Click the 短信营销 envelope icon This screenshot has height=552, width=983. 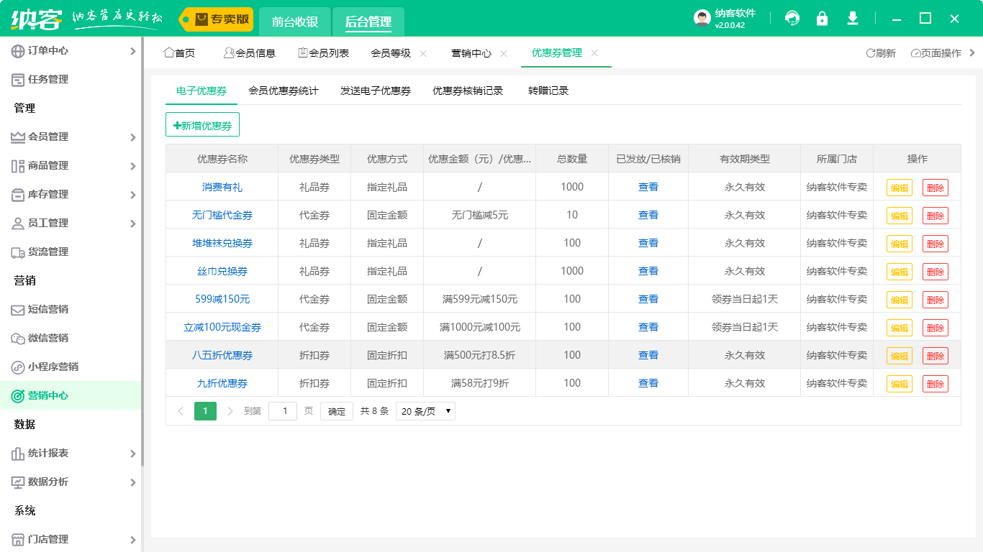click(x=18, y=309)
